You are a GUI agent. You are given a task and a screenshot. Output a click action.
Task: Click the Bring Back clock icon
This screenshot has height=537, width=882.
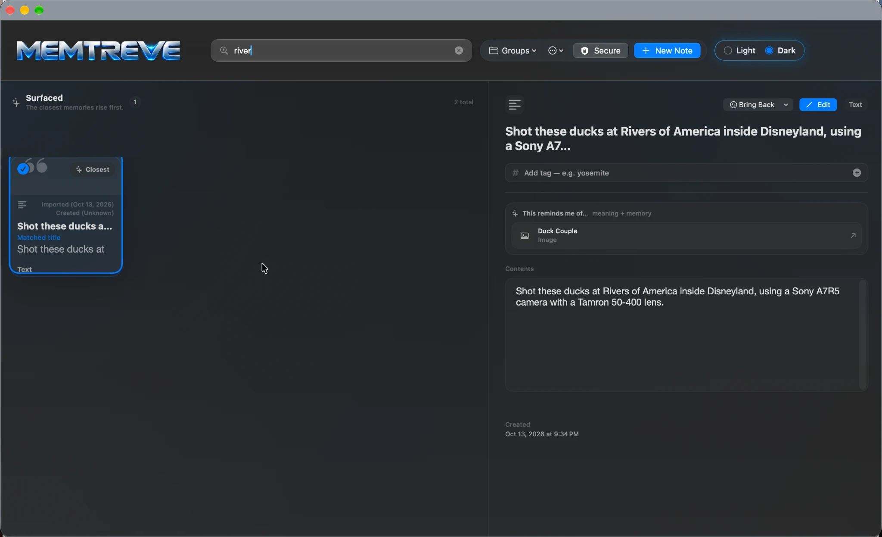click(x=733, y=105)
